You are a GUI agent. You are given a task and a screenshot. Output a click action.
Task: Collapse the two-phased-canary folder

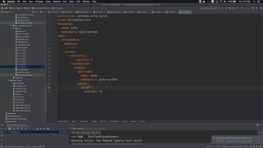pyautogui.click(x=11, y=25)
